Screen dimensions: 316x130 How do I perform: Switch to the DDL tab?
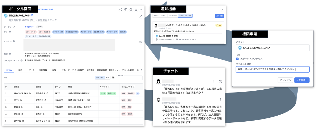pos(54,70)
